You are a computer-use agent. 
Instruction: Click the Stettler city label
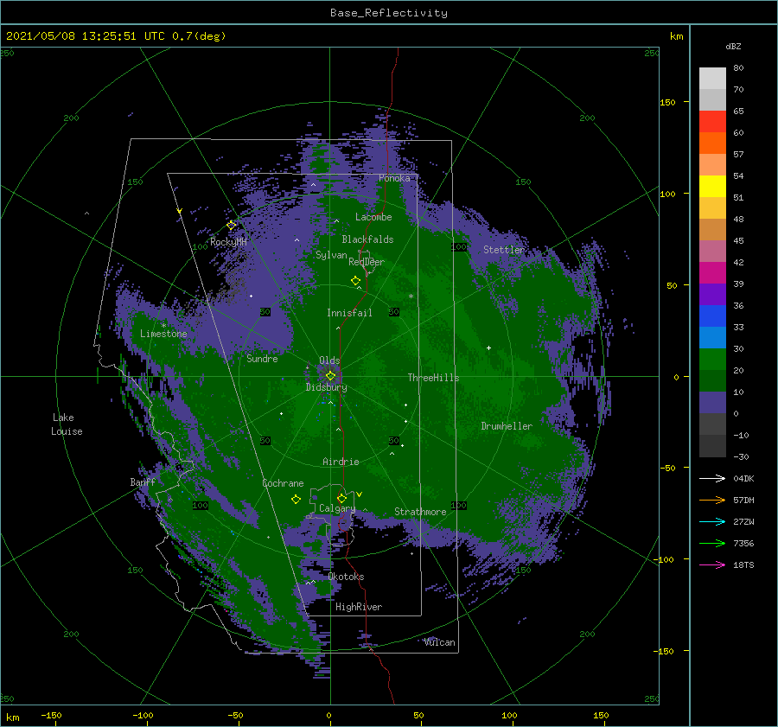click(504, 250)
